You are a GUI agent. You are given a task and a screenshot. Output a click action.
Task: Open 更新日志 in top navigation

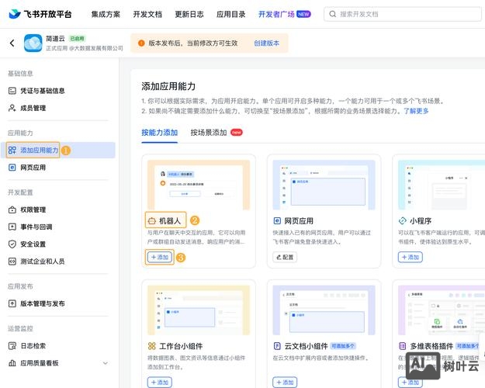click(189, 14)
